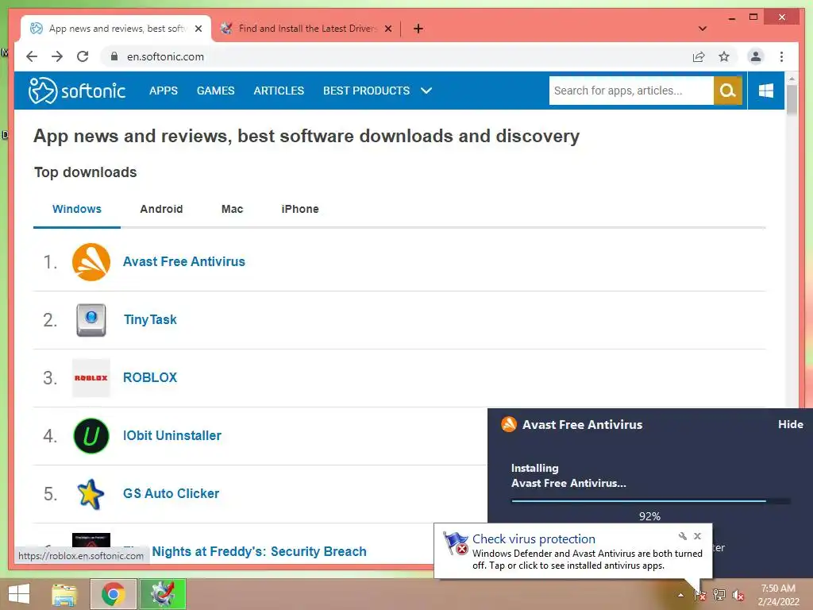
Task: Open the ARTICLES menu
Action: pyautogui.click(x=279, y=91)
